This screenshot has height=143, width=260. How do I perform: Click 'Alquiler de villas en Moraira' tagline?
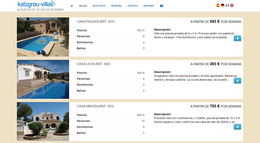40,10
